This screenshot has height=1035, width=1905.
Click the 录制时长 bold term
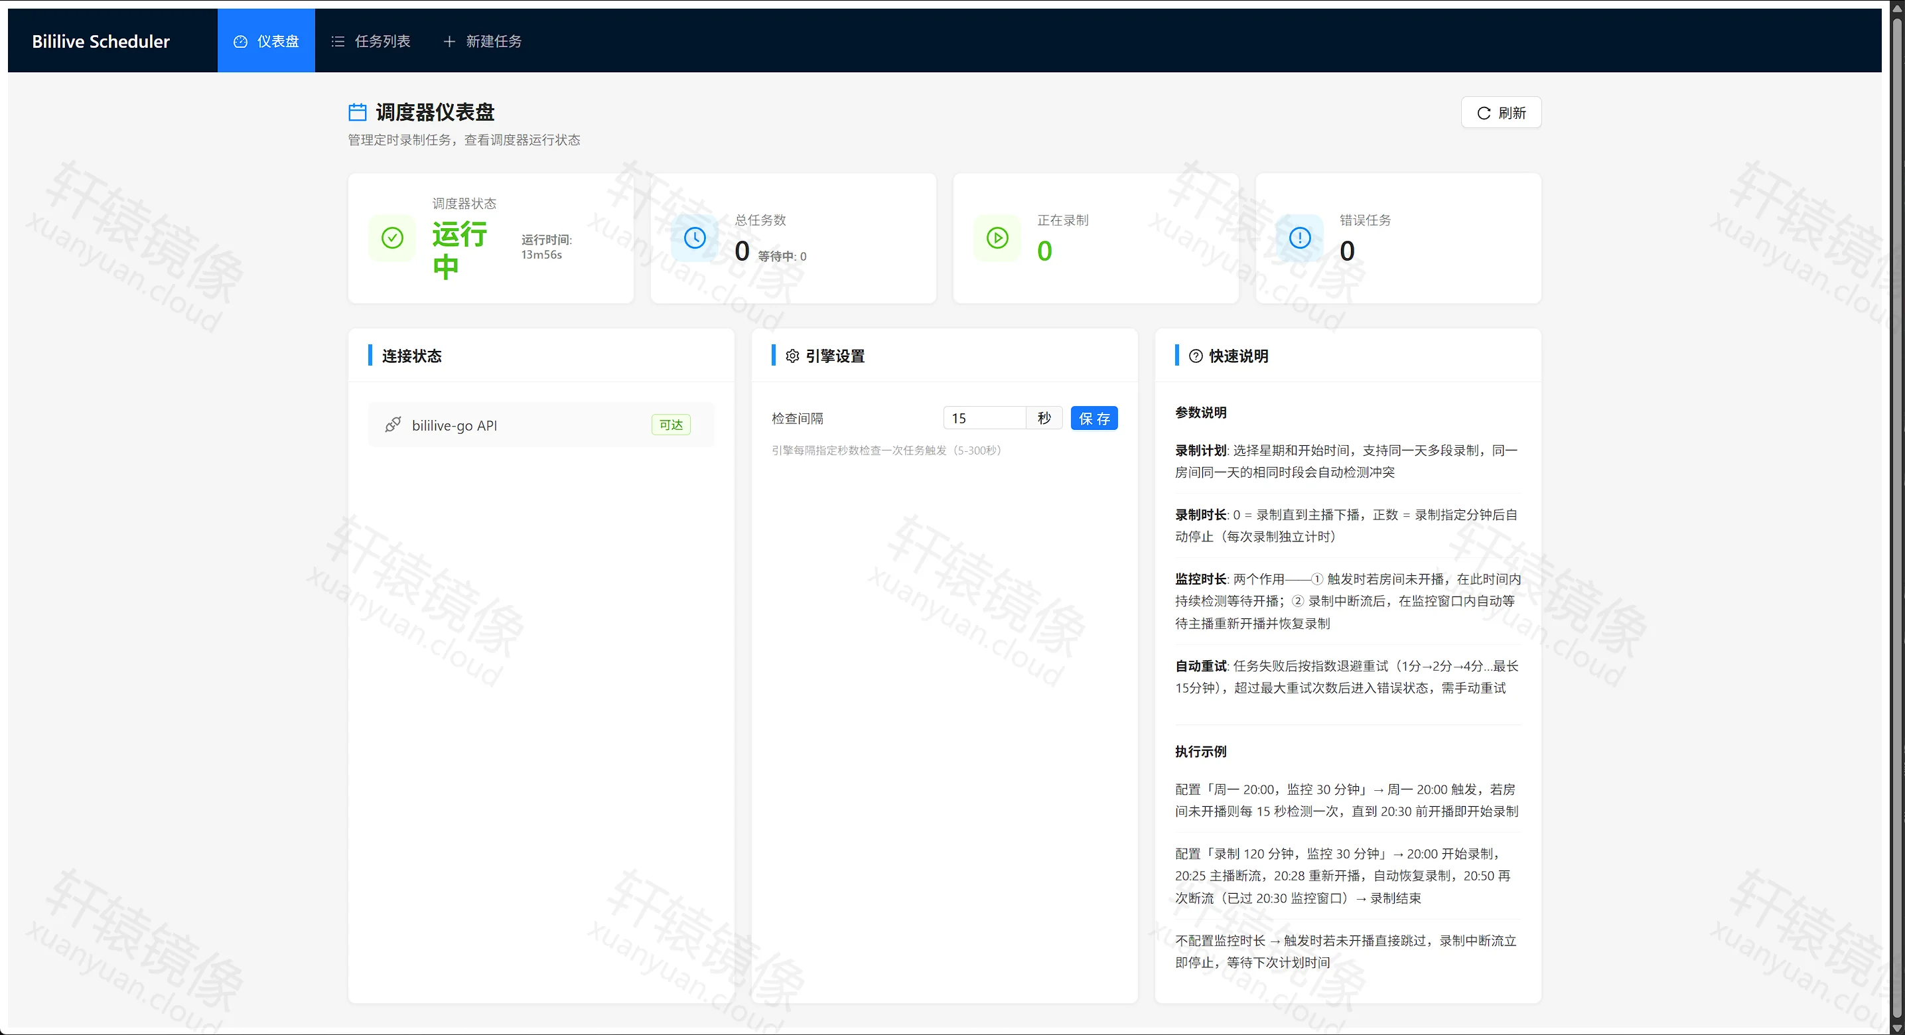(x=1201, y=515)
